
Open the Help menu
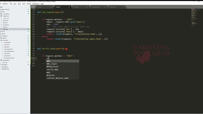coord(42,4)
